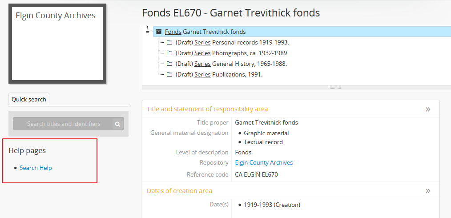
Task: Open the Quick search tab
Action: (29, 100)
